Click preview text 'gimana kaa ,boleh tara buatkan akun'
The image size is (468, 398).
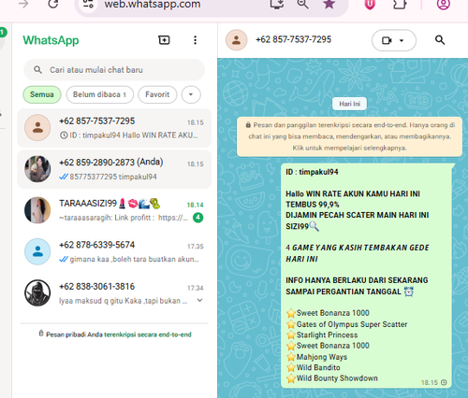coord(134,259)
